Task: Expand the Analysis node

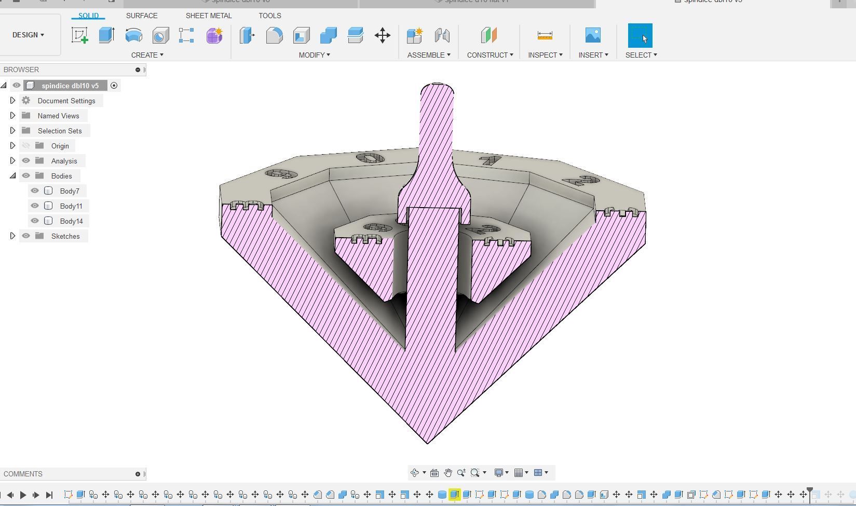Action: [13, 161]
